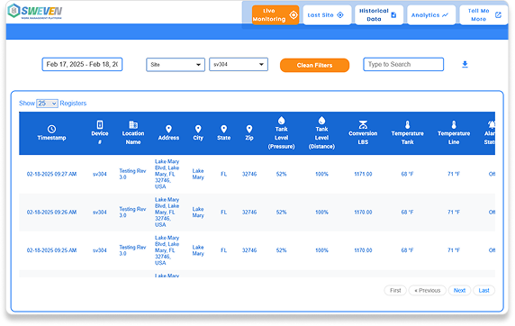Click the address in the 09:27 AM row

point(167,174)
